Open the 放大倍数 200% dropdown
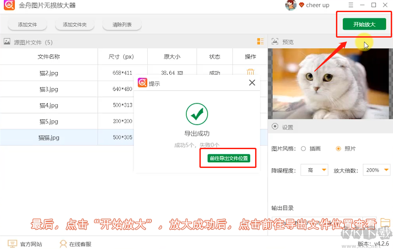The height and width of the screenshot is (249, 393). pyautogui.click(x=377, y=170)
